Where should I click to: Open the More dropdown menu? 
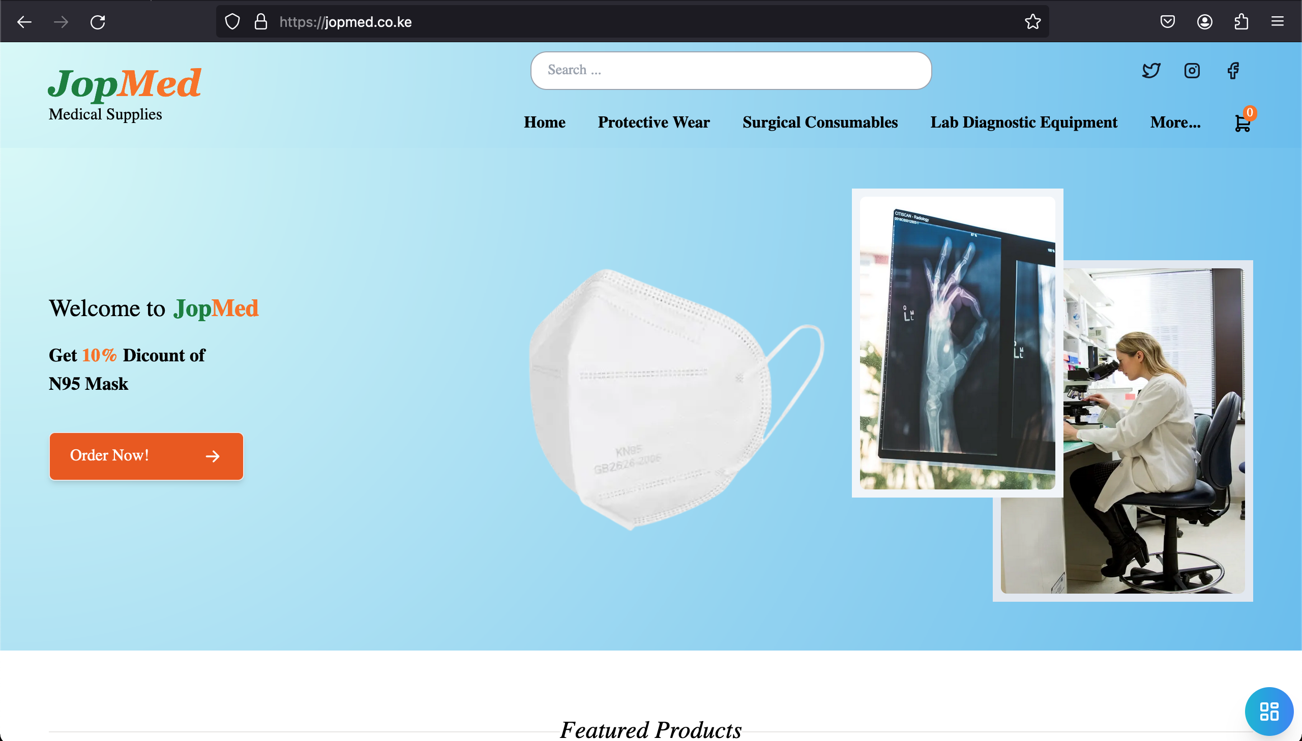1175,122
